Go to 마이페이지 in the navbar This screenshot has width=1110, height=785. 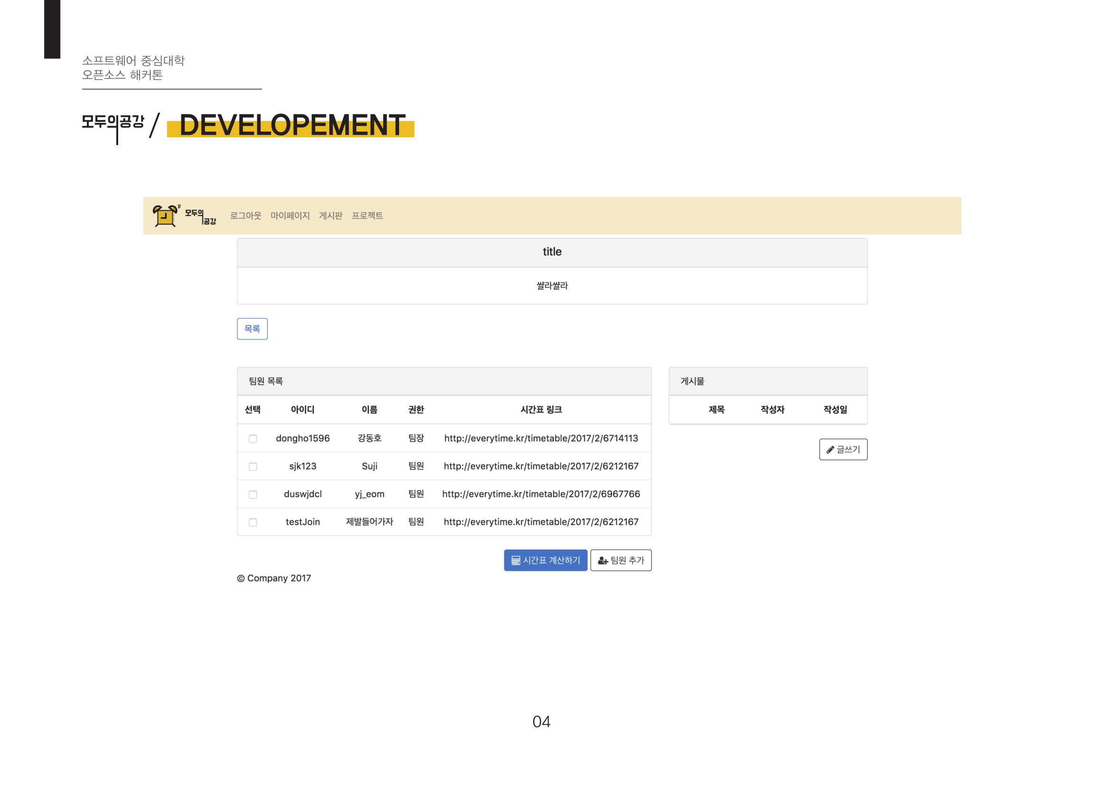click(x=290, y=215)
